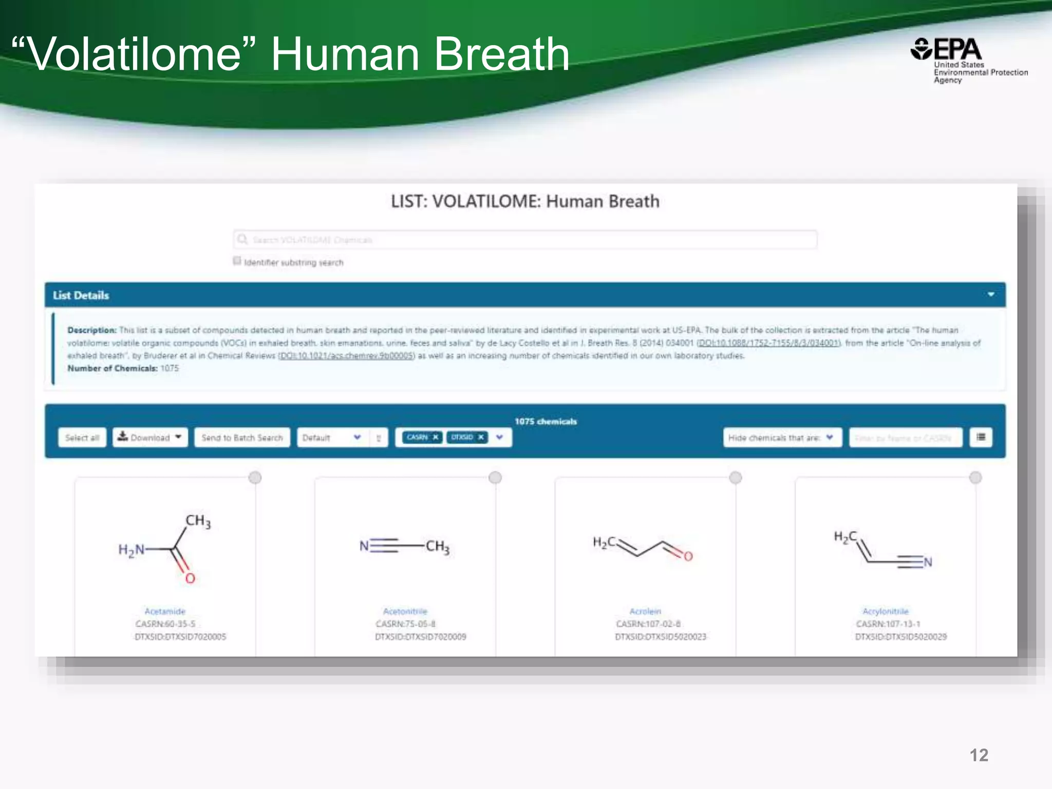Open DOI 10.1088/1752-7155/8/3/034001 link

pos(768,343)
